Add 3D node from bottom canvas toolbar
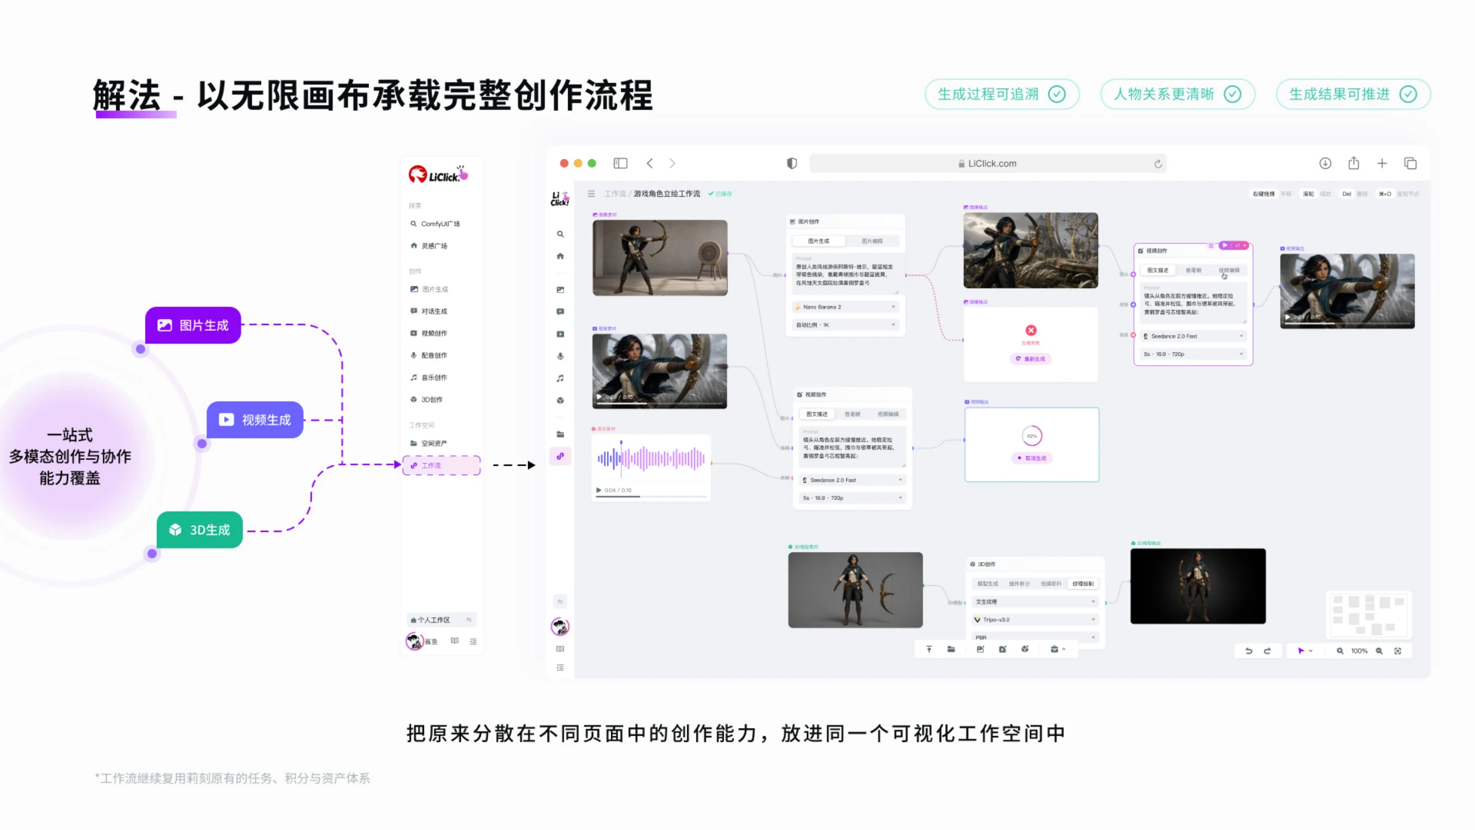Image resolution: width=1475 pixels, height=830 pixels. pyautogui.click(x=1025, y=649)
